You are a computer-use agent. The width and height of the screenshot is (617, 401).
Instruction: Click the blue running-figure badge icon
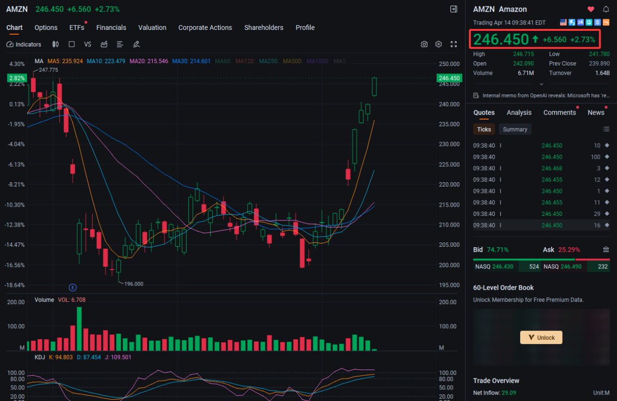pos(572,23)
